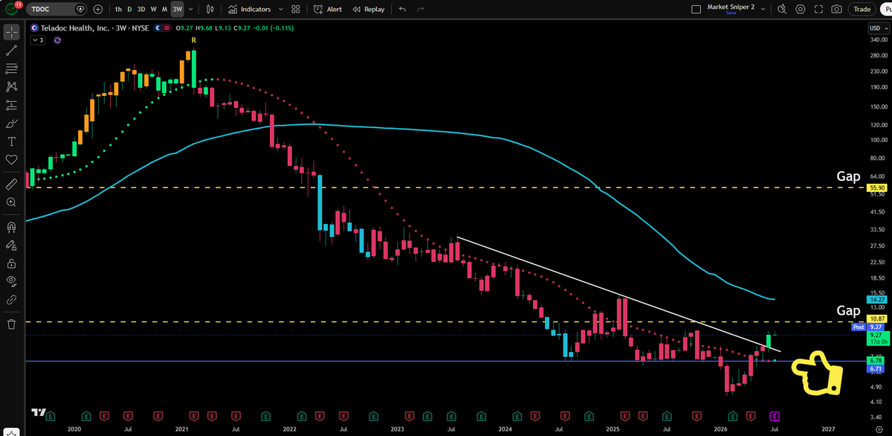The image size is (892, 436).
Task: Open the drawing link sync tool
Action: pos(11,300)
